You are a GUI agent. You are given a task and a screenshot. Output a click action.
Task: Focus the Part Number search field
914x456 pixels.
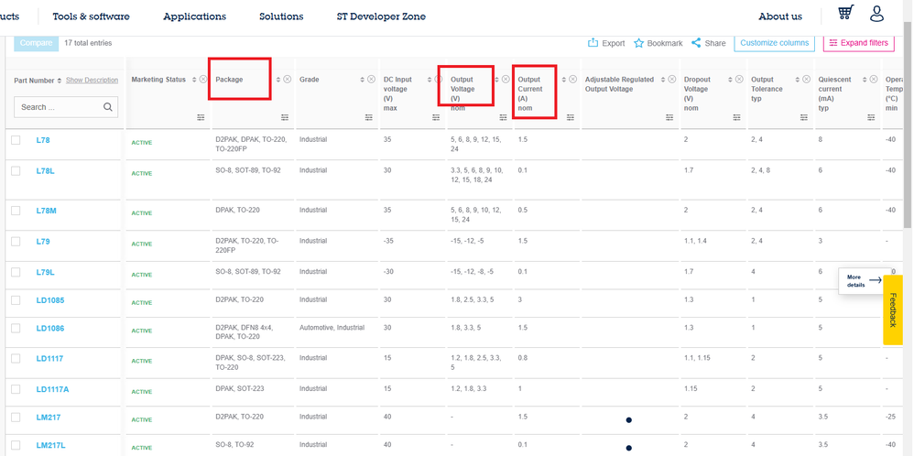(x=66, y=107)
